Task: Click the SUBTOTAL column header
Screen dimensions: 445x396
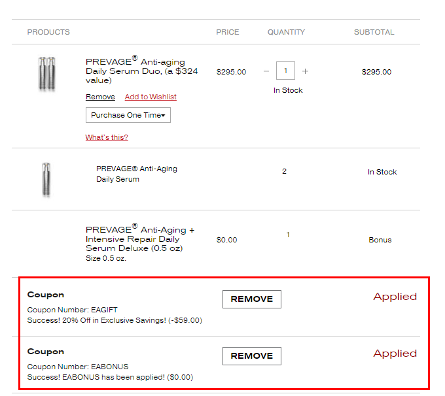Action: click(374, 32)
